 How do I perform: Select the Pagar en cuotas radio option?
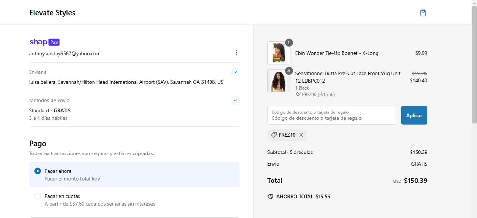[38, 196]
